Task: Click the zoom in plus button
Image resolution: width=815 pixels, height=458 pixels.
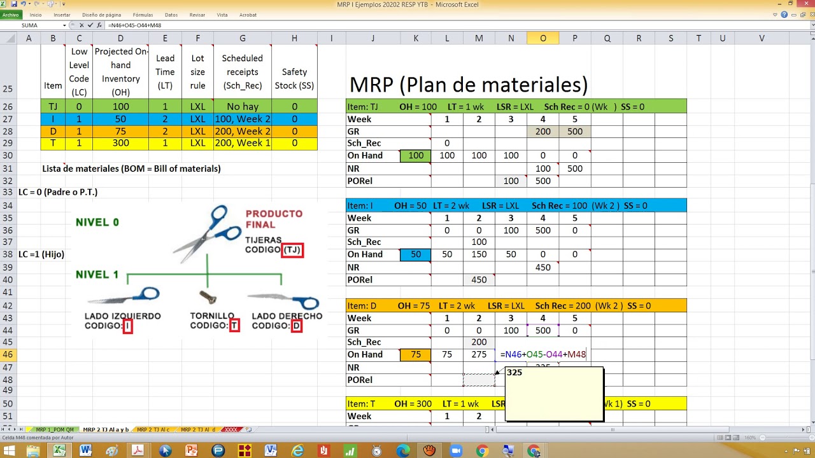Action: [x=811, y=438]
